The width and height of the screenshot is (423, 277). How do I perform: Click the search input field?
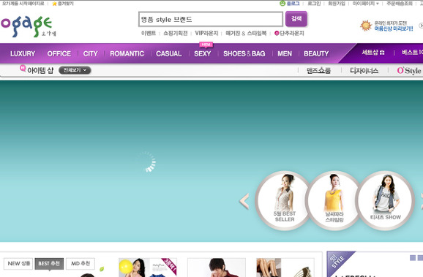point(211,20)
